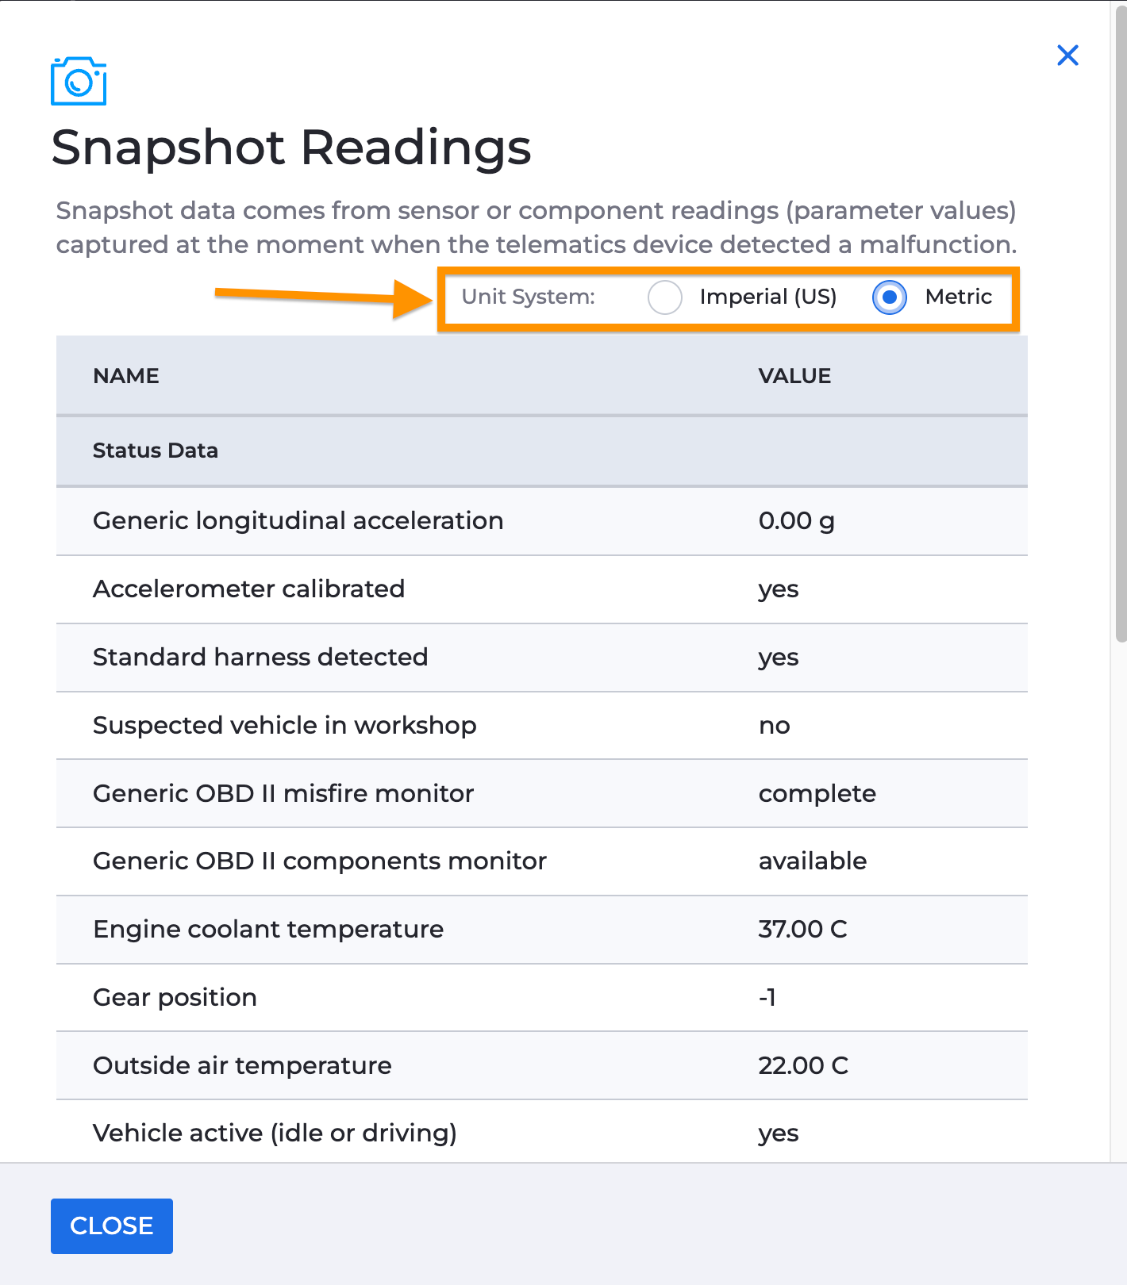Click the VALUE column header
1127x1285 pixels.
(794, 376)
